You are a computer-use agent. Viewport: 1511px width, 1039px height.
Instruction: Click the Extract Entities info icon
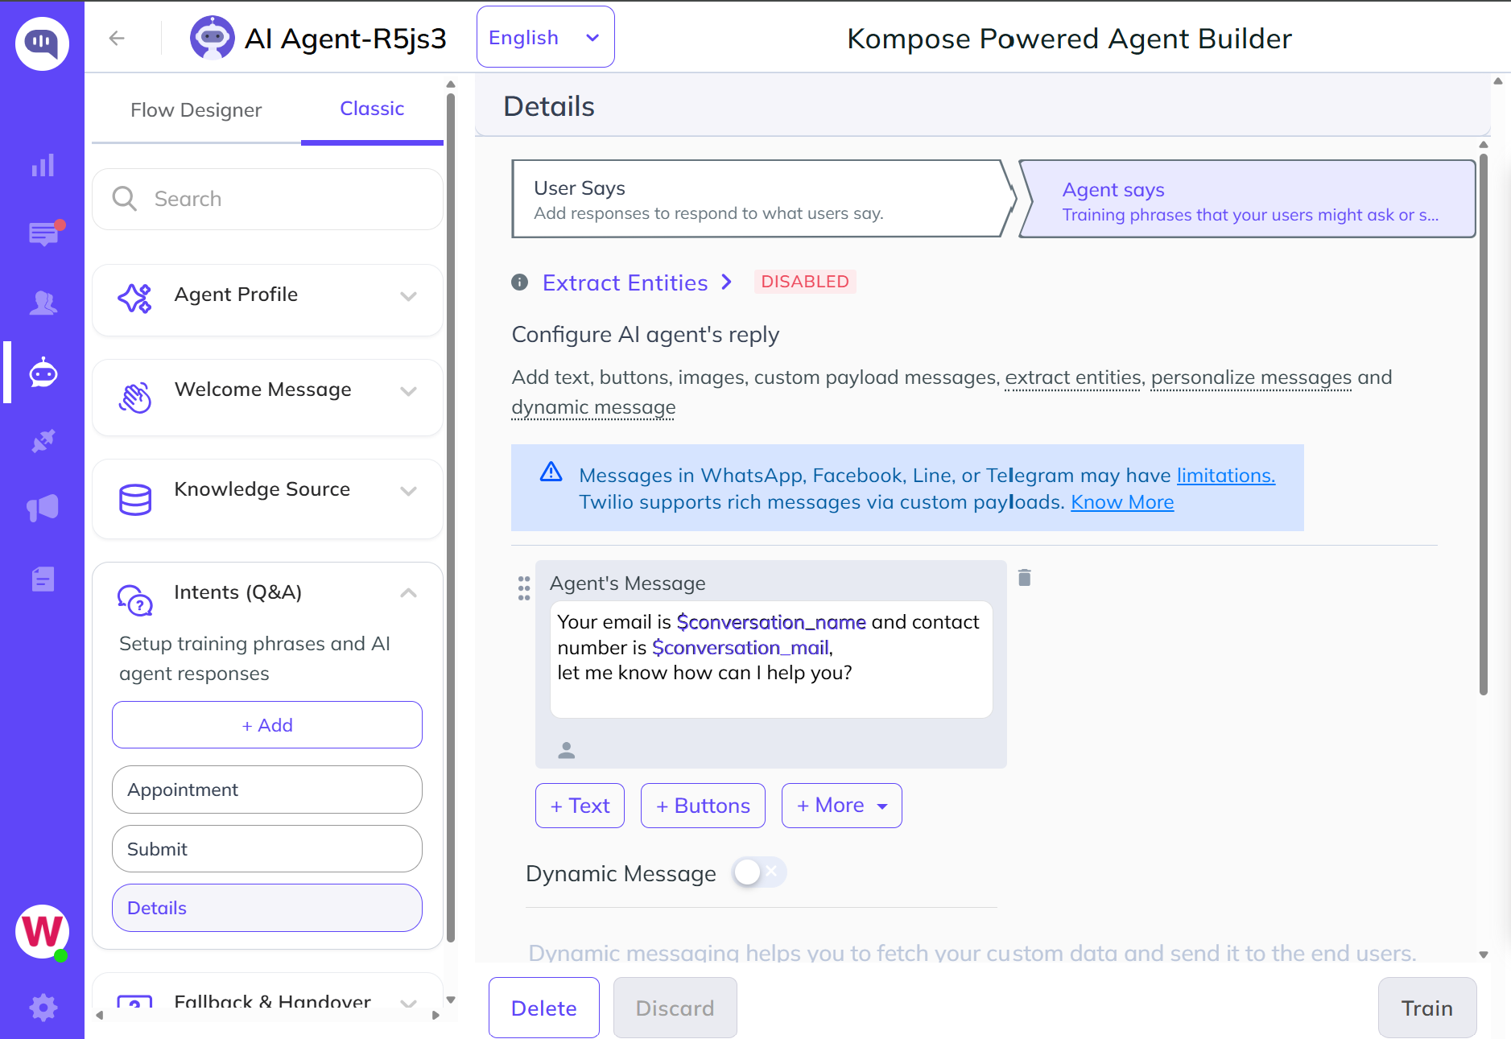click(520, 282)
